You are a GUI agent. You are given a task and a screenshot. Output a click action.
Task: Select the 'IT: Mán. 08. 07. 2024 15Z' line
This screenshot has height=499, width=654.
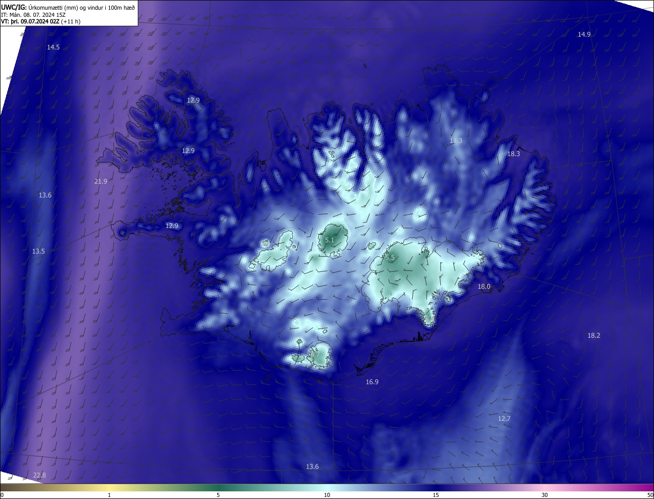click(33, 14)
